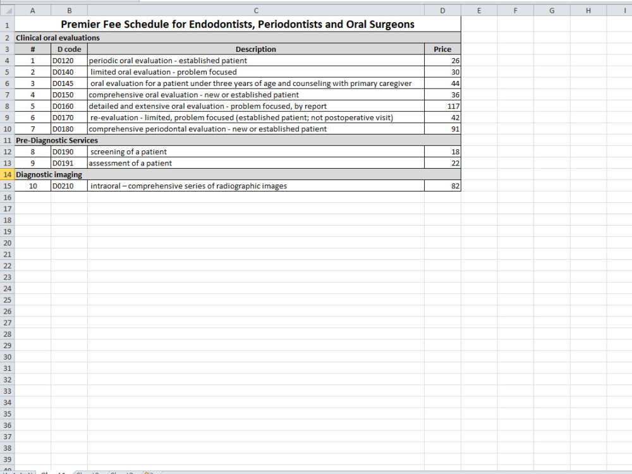632x474 pixels.
Task: Select column C header
Action: coord(256,11)
